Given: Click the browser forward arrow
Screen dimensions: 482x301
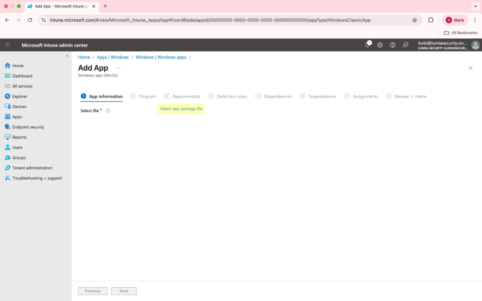Looking at the screenshot, I should tap(18, 20).
